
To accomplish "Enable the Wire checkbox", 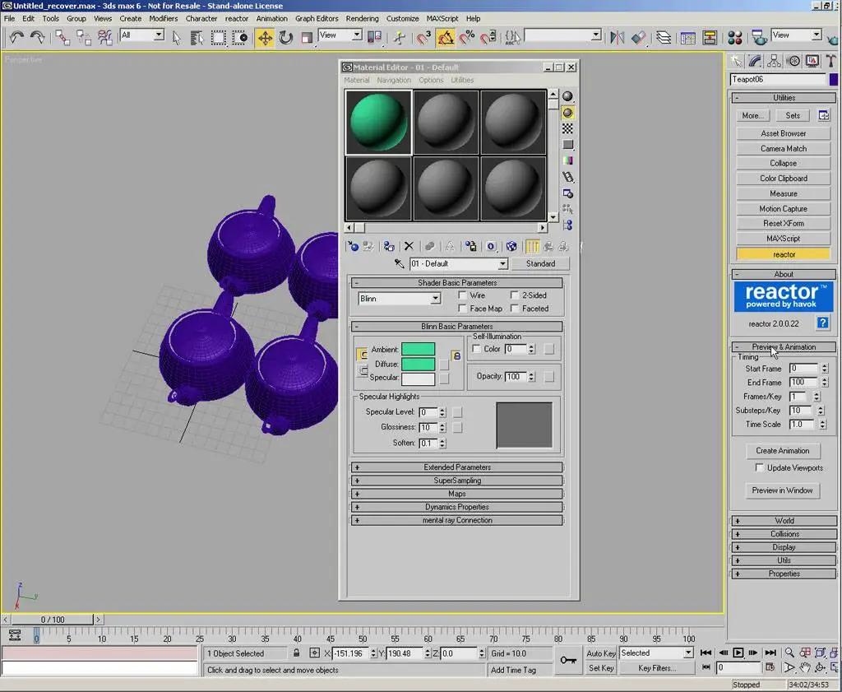I will 462,295.
